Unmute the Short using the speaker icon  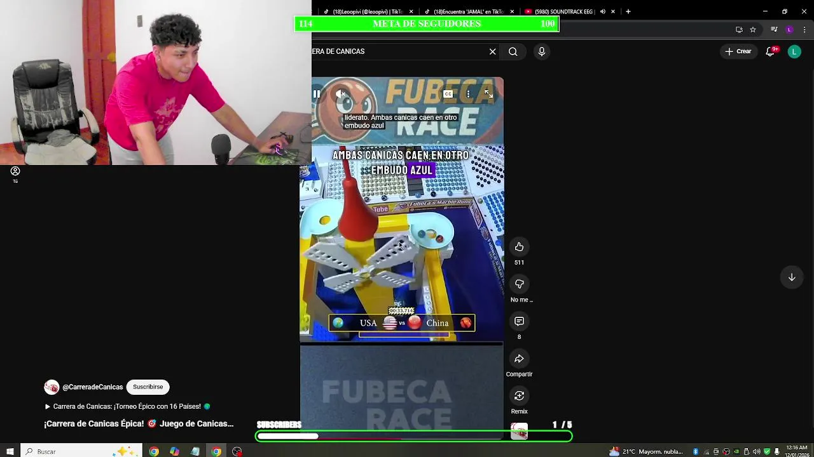click(x=340, y=94)
